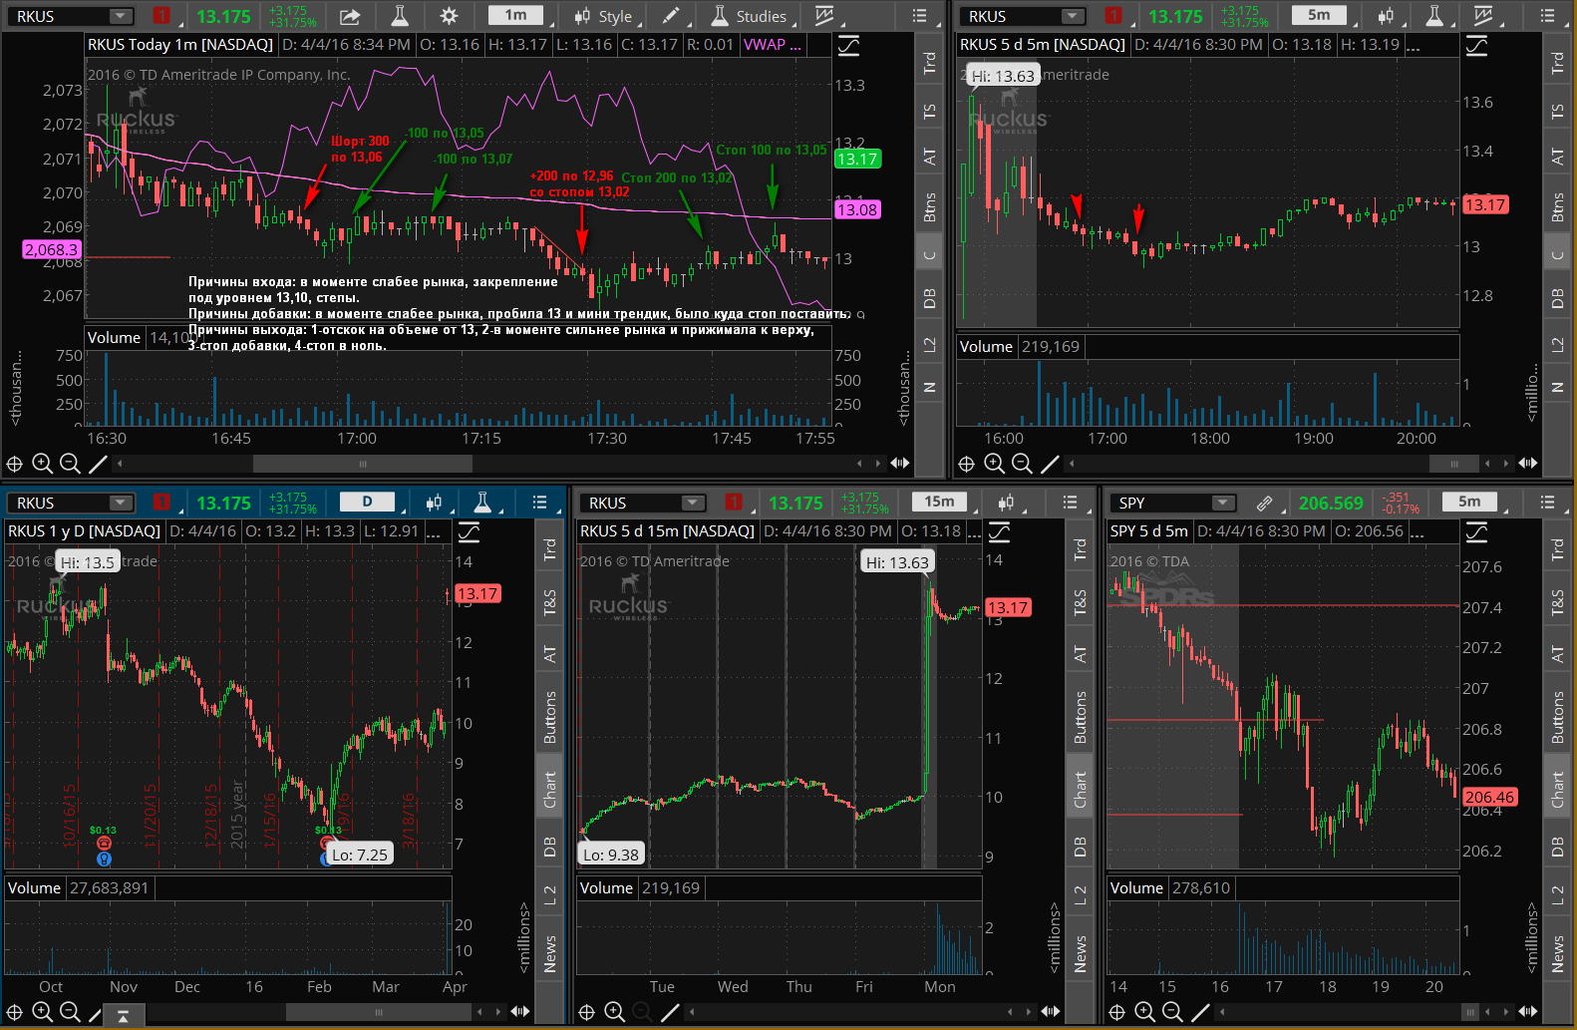
Task: Select the line drawing tool under the 1m chart
Action: [x=98, y=464]
